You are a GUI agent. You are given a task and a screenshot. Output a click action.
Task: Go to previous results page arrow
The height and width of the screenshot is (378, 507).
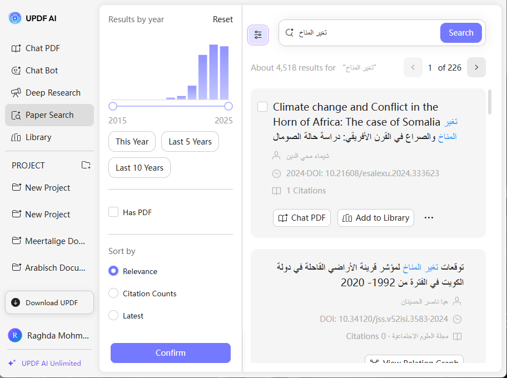point(413,68)
